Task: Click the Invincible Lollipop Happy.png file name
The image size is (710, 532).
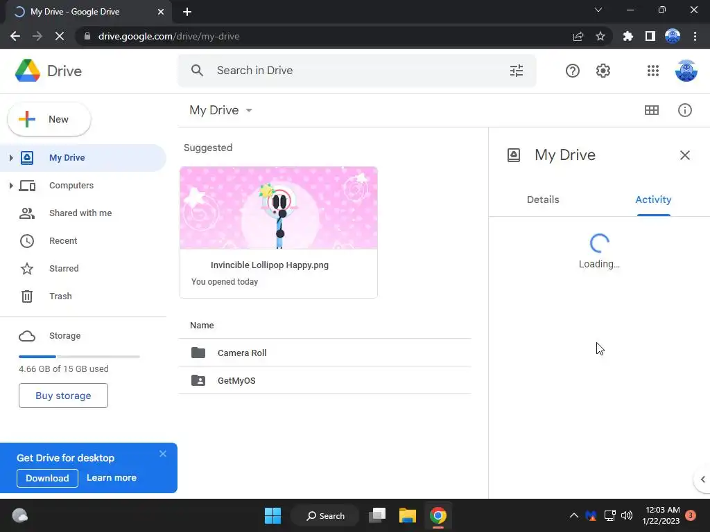Action: (270, 265)
